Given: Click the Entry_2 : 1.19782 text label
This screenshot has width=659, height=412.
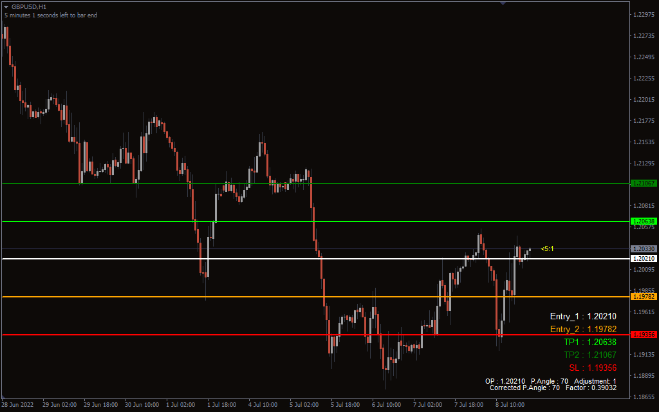Looking at the screenshot, I should click(583, 329).
